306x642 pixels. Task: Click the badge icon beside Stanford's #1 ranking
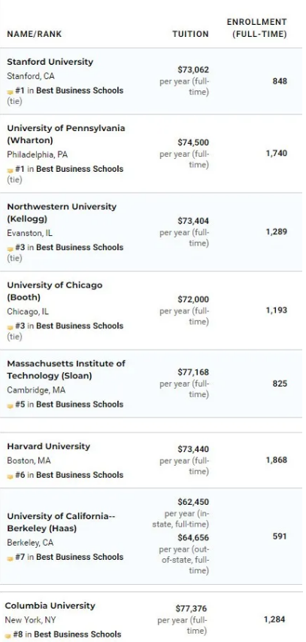coord(11,92)
